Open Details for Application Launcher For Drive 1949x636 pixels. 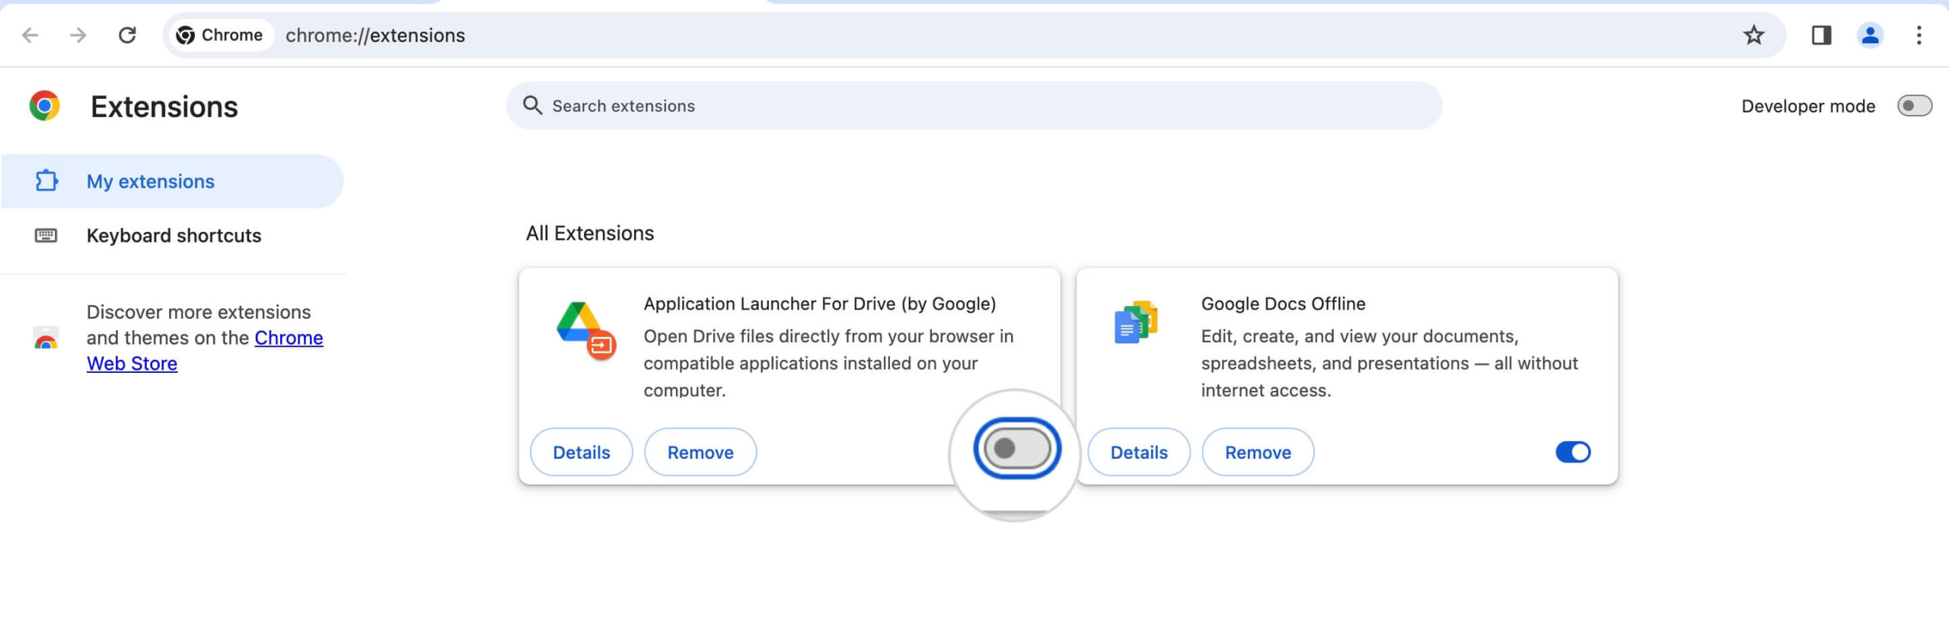coord(582,452)
